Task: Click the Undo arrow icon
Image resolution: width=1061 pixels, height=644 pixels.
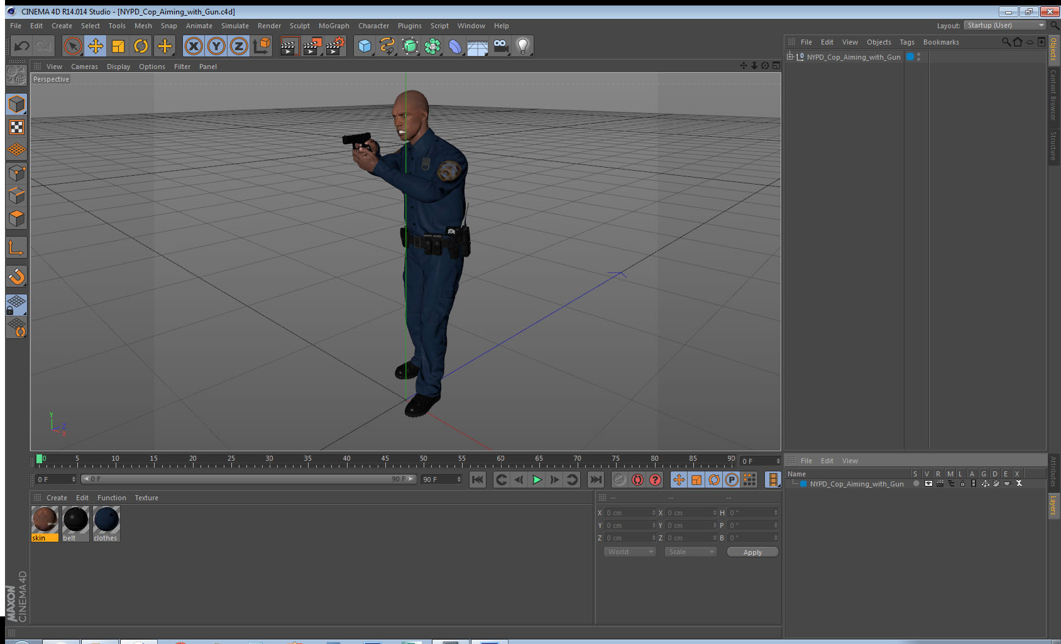Action: [22, 46]
